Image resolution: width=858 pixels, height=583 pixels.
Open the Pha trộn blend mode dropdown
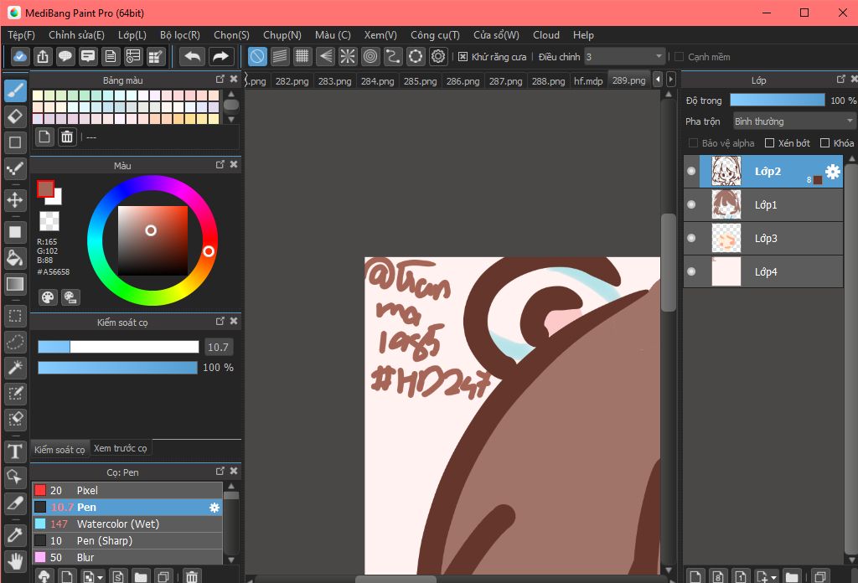pyautogui.click(x=794, y=121)
